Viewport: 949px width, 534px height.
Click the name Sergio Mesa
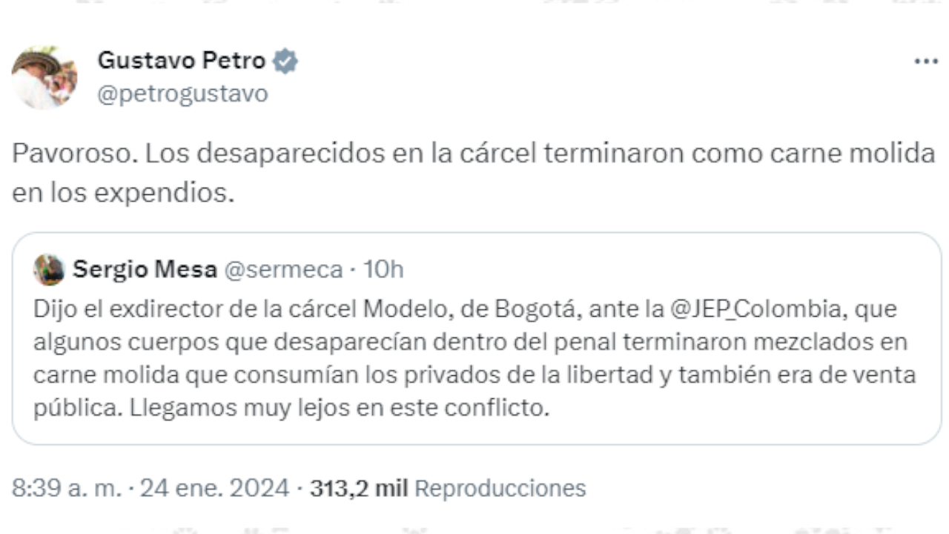pyautogui.click(x=145, y=269)
